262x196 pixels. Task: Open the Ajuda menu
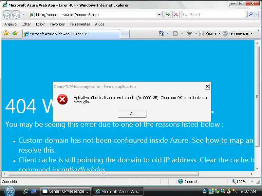100,24
